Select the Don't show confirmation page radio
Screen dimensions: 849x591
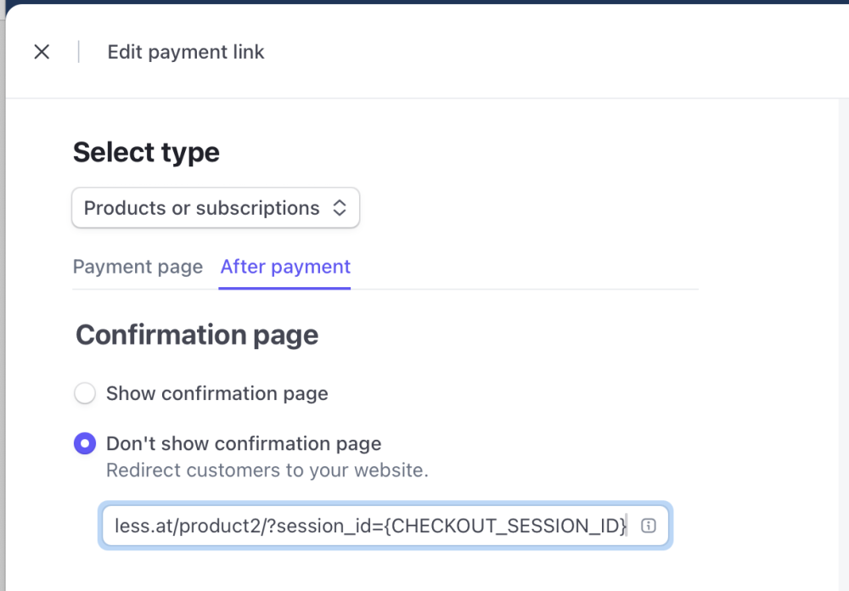(85, 443)
